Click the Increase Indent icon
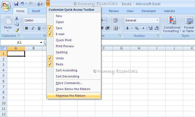This screenshot has height=117, width=195. [x=108, y=28]
